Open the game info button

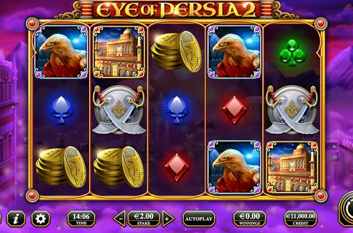click(16, 218)
